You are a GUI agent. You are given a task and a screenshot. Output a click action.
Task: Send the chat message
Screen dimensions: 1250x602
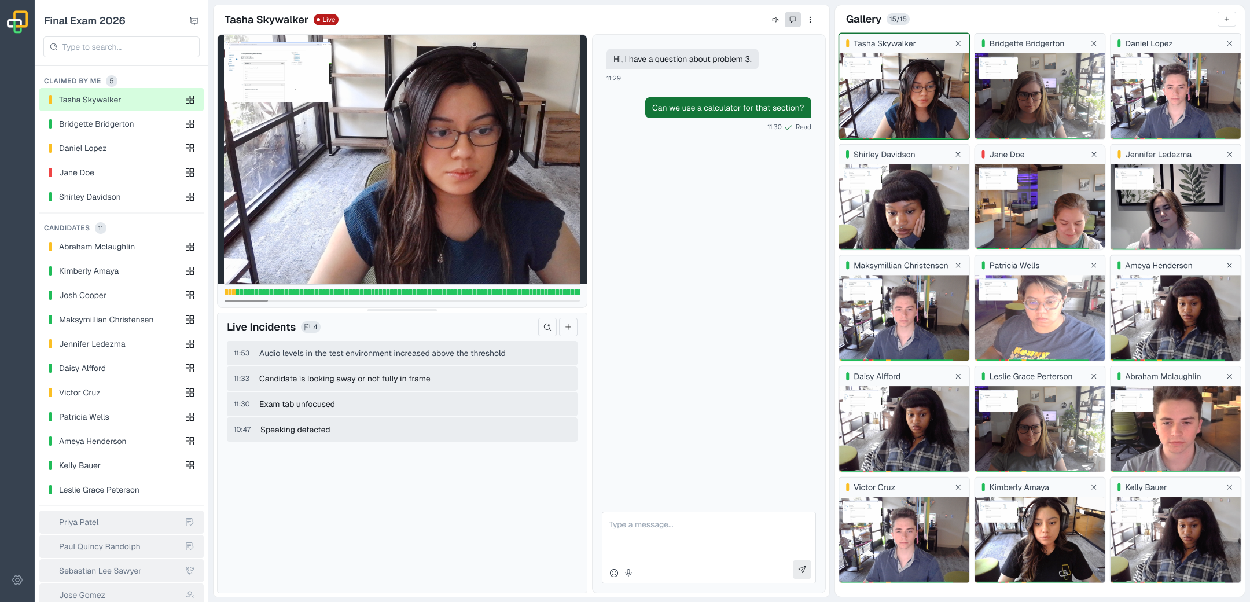click(x=802, y=570)
